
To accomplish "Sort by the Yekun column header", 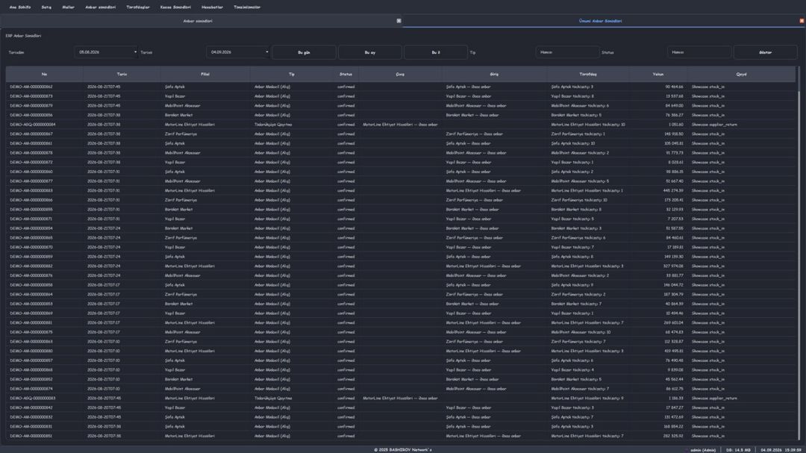I will click(x=658, y=74).
